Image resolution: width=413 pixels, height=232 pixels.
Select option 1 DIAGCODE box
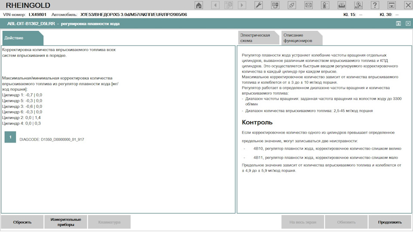(10, 137)
